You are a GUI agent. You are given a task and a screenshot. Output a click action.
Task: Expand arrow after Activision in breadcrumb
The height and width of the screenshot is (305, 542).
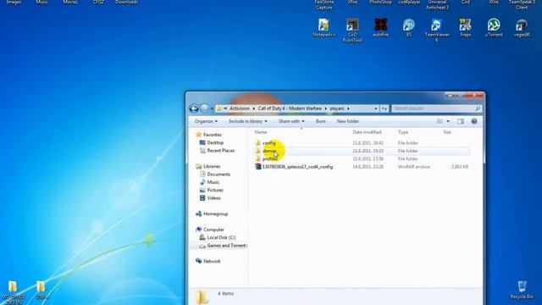254,108
